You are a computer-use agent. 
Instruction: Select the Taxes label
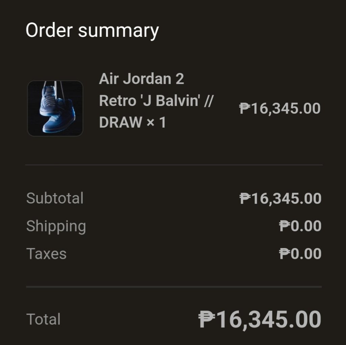pos(46,254)
